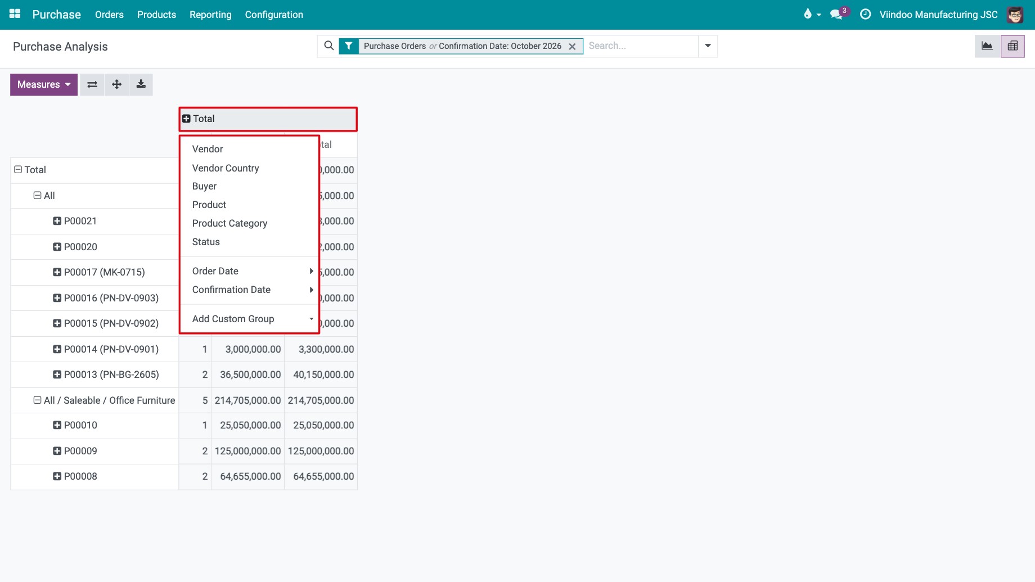Expand row P00013 (PN-BG-2605)

click(57, 375)
